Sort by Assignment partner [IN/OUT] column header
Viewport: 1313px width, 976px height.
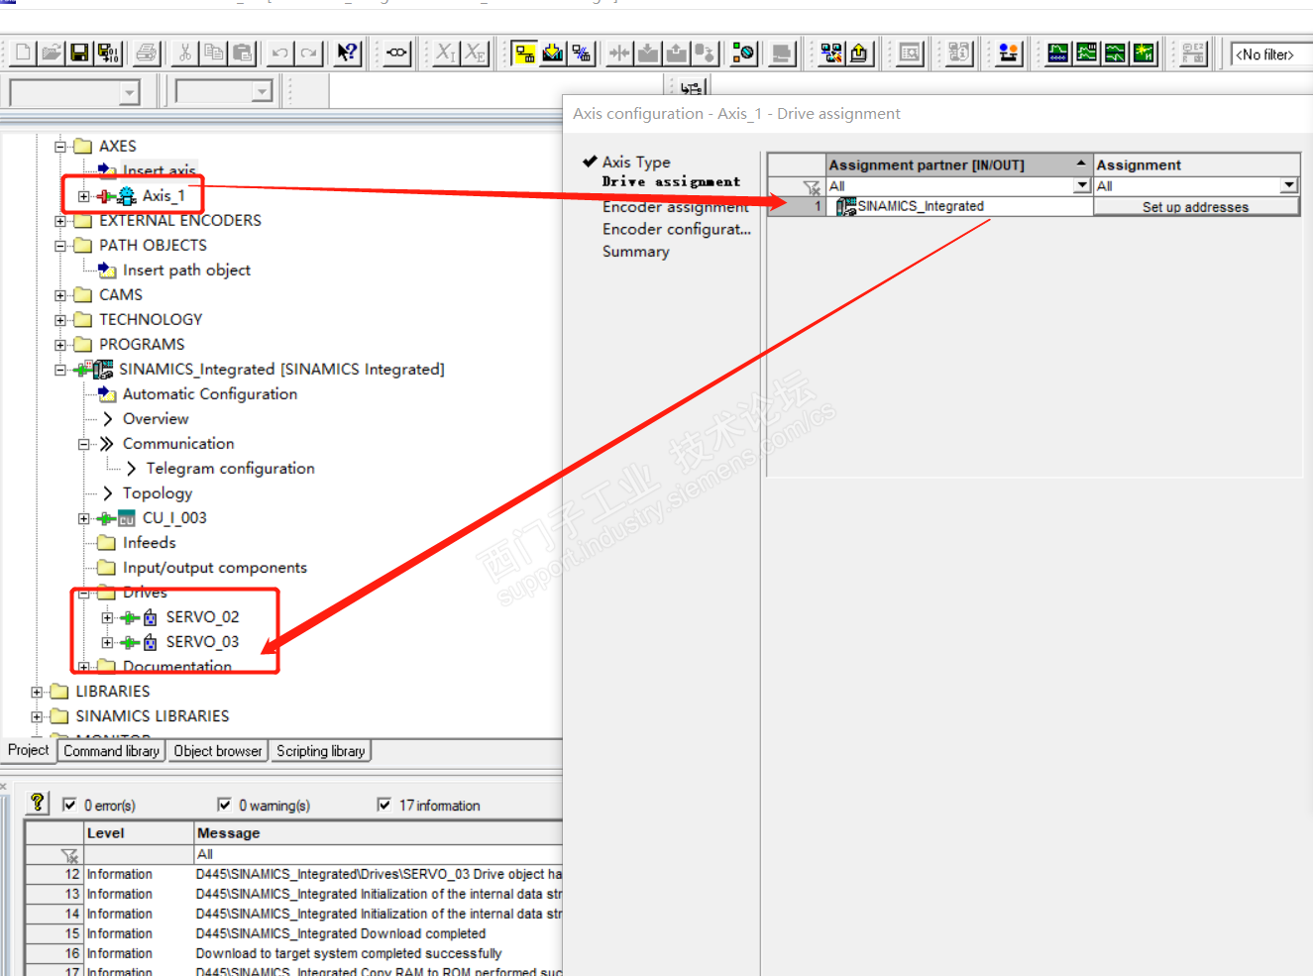(959, 164)
